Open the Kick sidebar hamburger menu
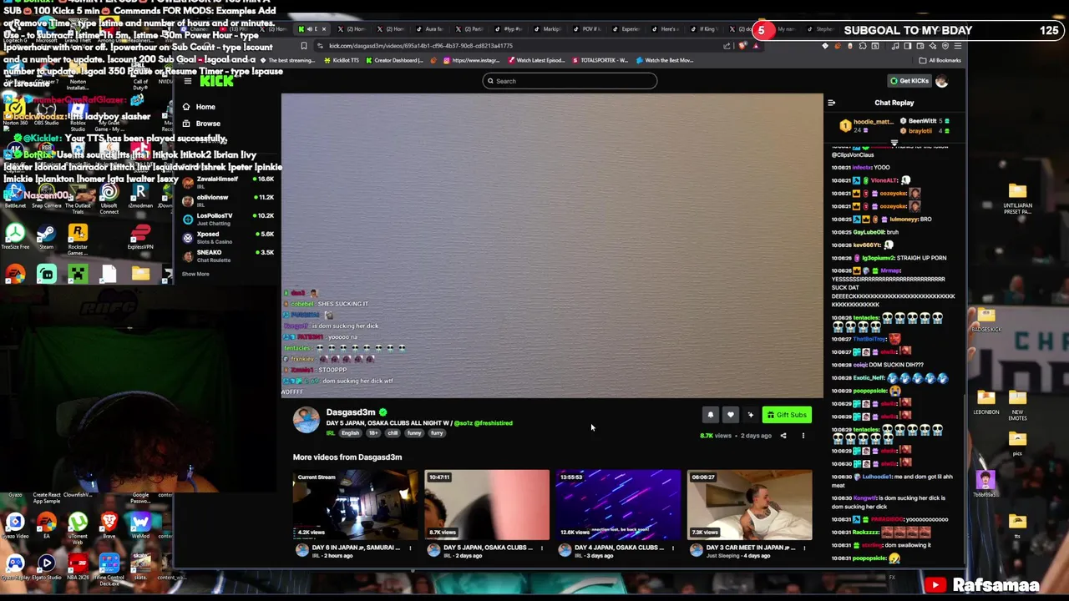The image size is (1069, 601). [188, 81]
